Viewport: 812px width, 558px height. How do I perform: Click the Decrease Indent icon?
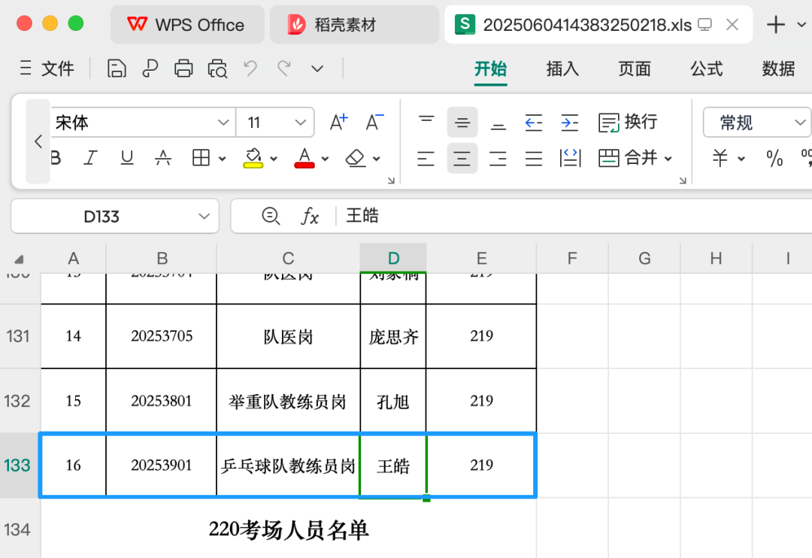point(534,122)
